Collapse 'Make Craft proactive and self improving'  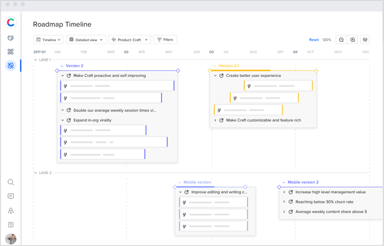coord(62,76)
